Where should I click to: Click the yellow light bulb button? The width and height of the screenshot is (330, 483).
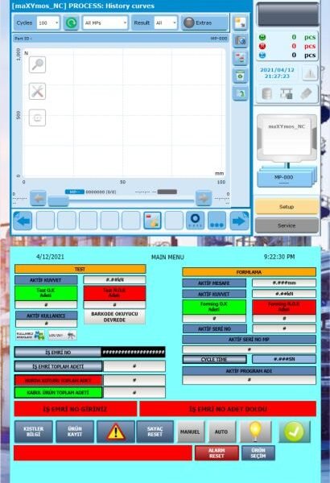click(255, 431)
